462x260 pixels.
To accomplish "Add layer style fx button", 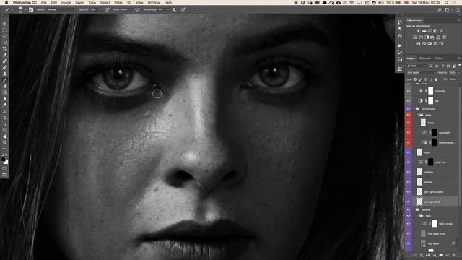I will [x=422, y=255].
